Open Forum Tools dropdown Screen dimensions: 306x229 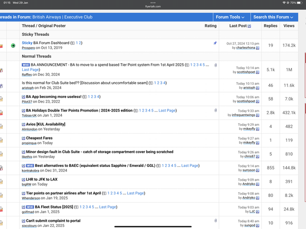click(230, 17)
